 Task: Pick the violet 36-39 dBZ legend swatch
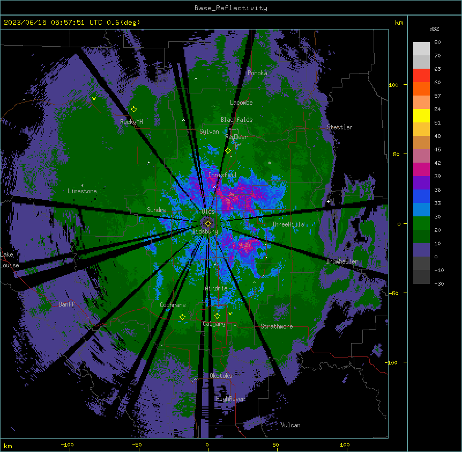point(421,183)
